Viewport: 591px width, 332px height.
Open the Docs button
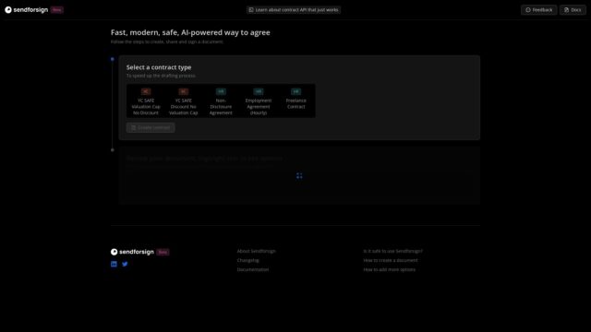(573, 10)
